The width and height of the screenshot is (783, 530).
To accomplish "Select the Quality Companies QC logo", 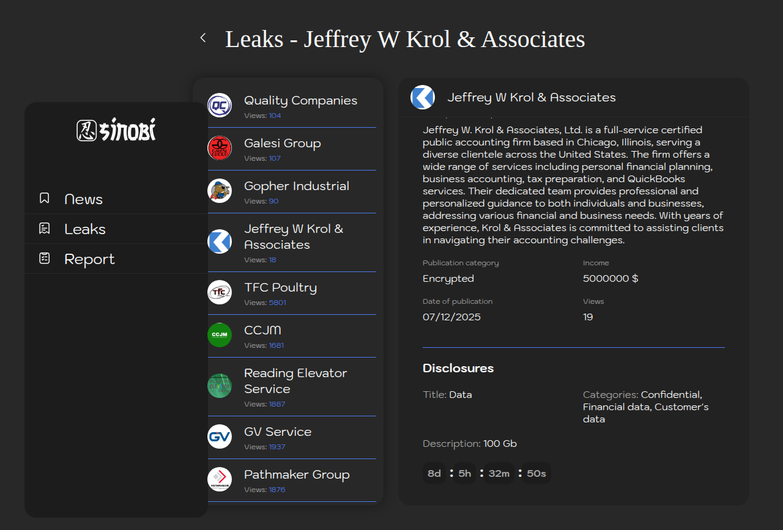I will coord(220,105).
